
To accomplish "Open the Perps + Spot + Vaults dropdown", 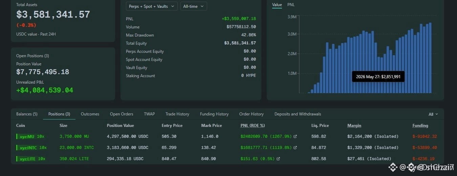I will (x=152, y=6).
